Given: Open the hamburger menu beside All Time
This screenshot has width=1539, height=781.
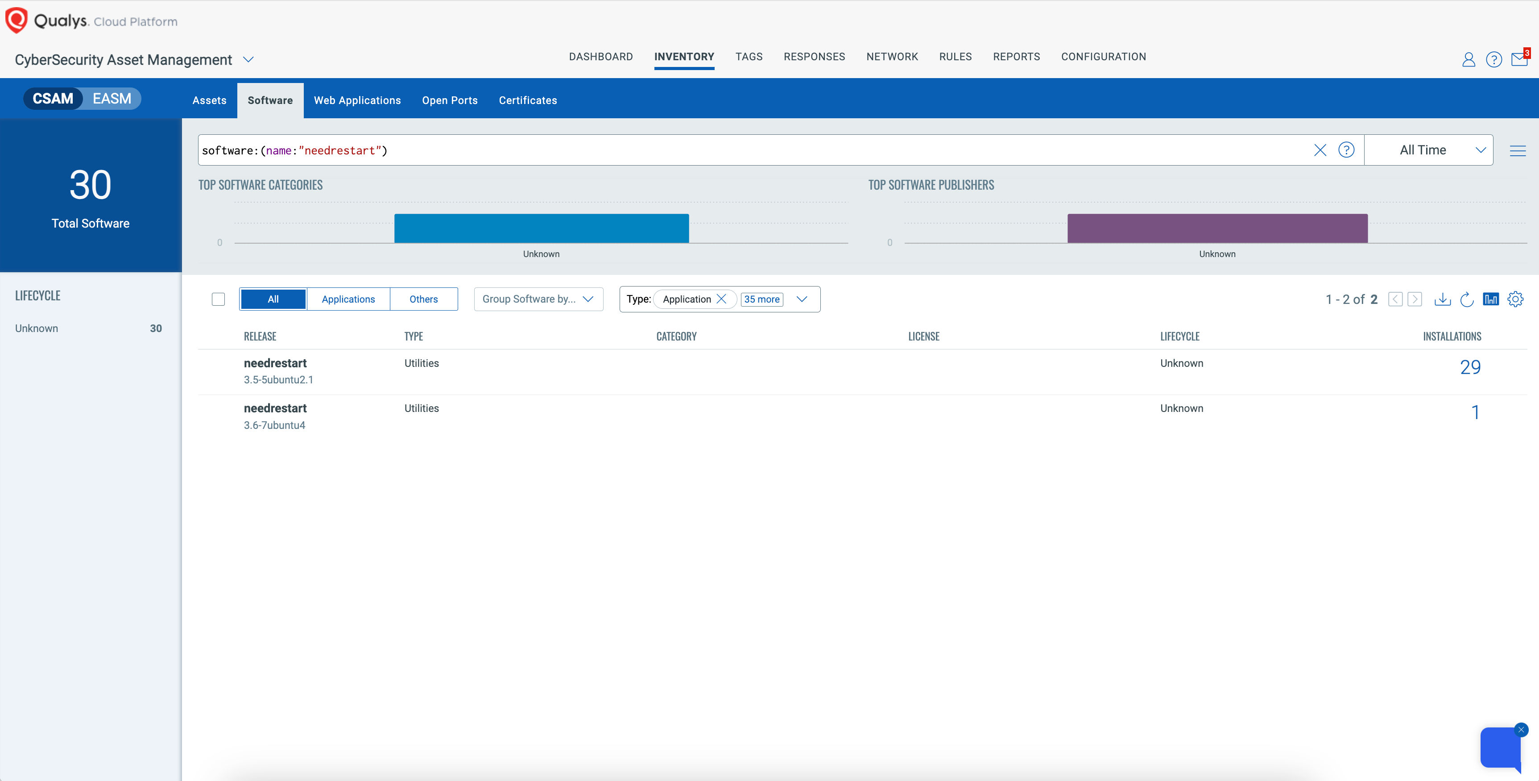Looking at the screenshot, I should tap(1518, 150).
